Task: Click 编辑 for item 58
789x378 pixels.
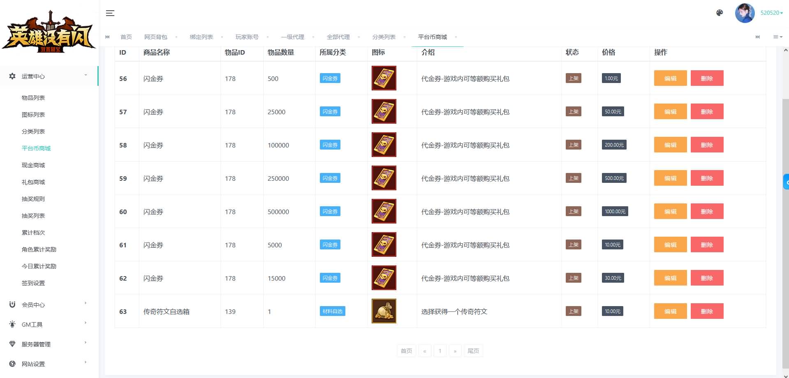Action: tap(670, 145)
